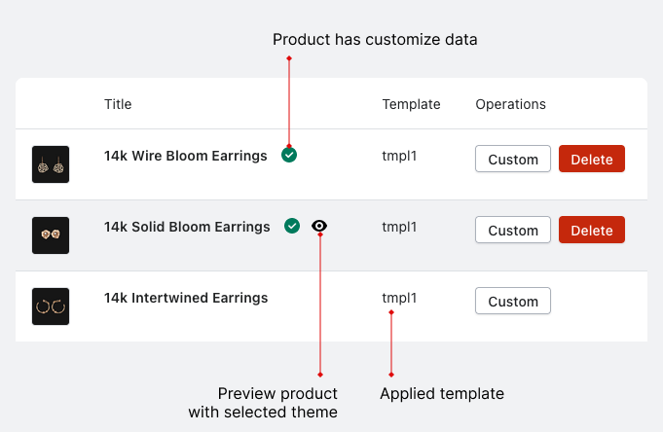The height and width of the screenshot is (432, 663).
Task: Click green checkmark beside 14k Solid Bloom Earrings
Action: [x=292, y=226]
